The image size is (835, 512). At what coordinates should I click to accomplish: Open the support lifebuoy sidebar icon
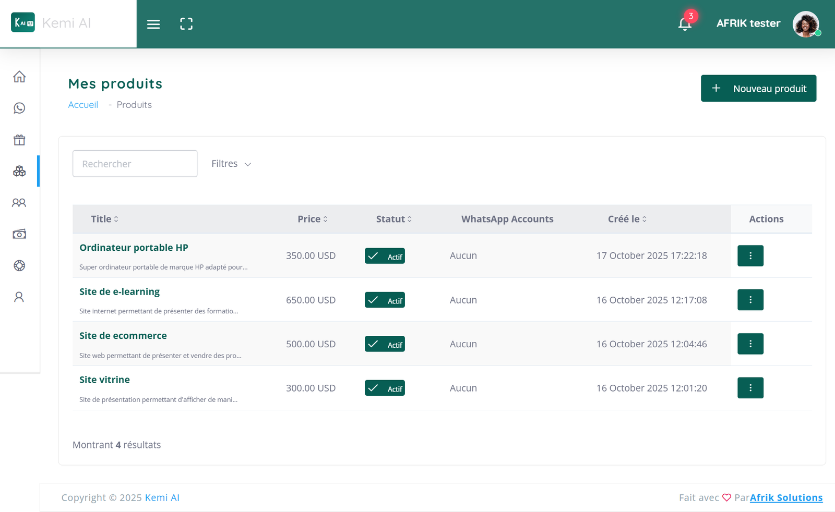(x=19, y=265)
